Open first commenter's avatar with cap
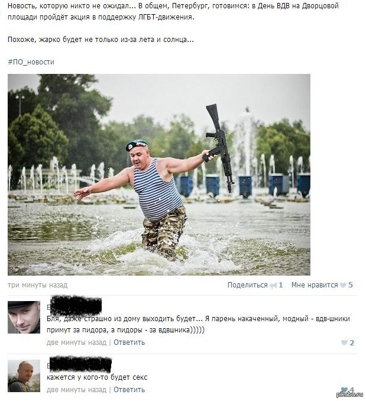Screen dimensions: 366x401 (x=24, y=317)
